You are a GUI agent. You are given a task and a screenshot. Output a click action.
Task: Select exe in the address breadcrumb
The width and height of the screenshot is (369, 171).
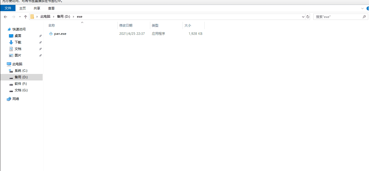(80, 17)
